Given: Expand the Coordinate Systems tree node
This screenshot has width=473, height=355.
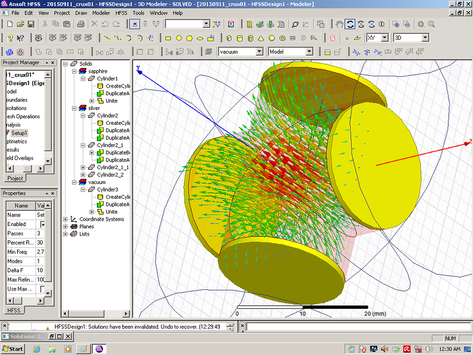Looking at the screenshot, I should [65, 219].
